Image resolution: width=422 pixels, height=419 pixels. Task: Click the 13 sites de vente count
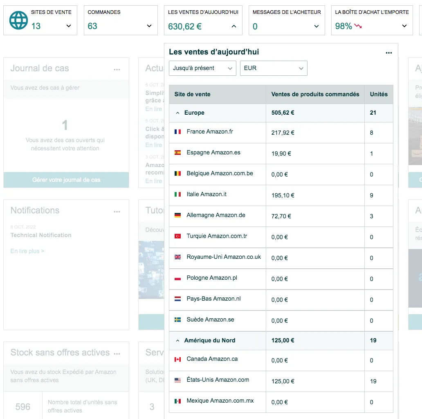(x=36, y=26)
